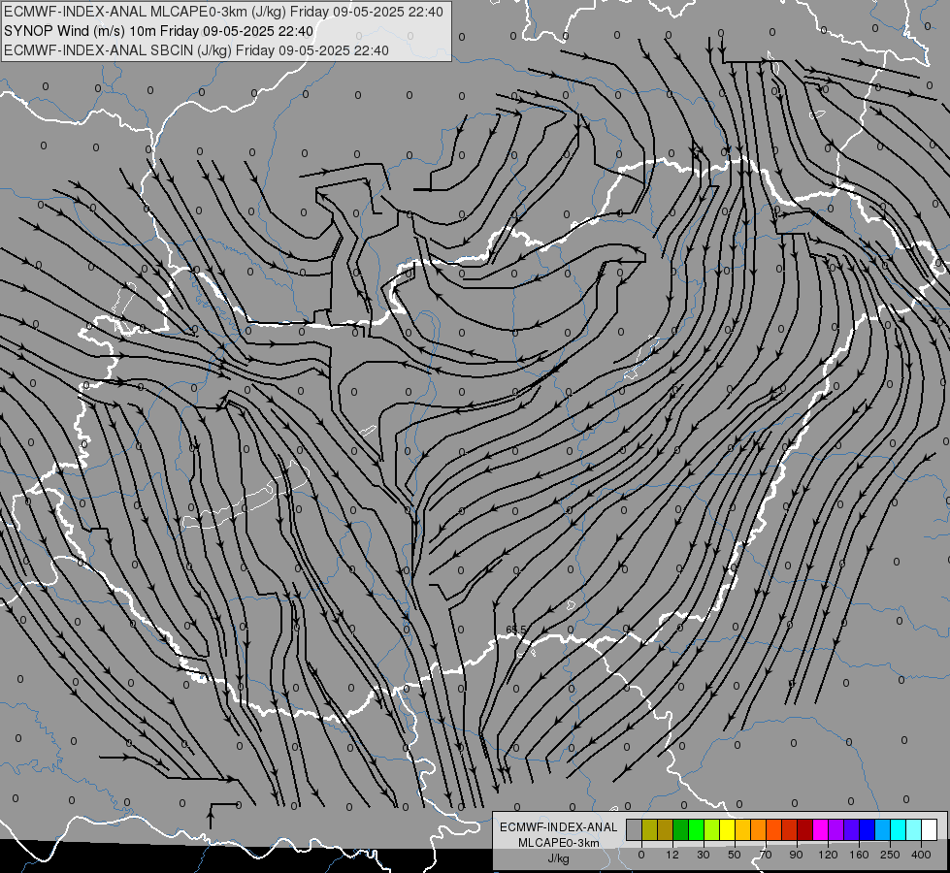This screenshot has height=873, width=950.
Task: Click the legend tick label 12
Action: (x=672, y=855)
